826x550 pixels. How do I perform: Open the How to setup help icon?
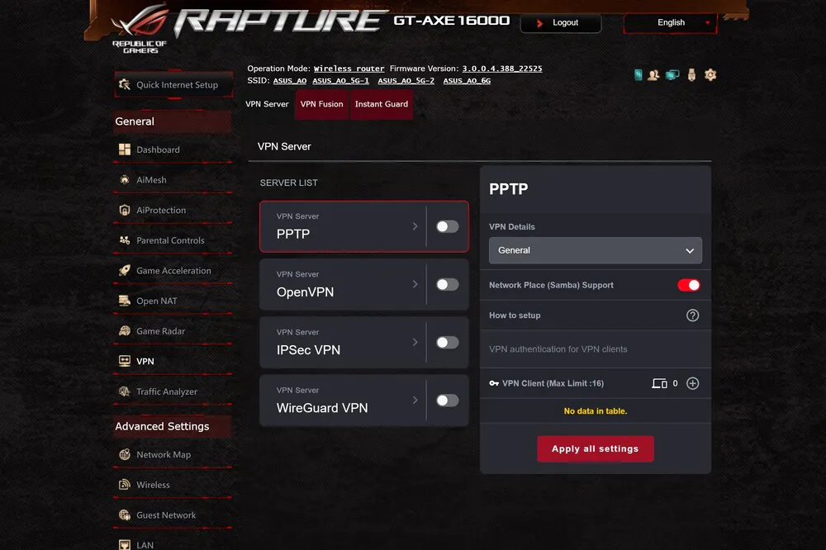click(x=692, y=315)
